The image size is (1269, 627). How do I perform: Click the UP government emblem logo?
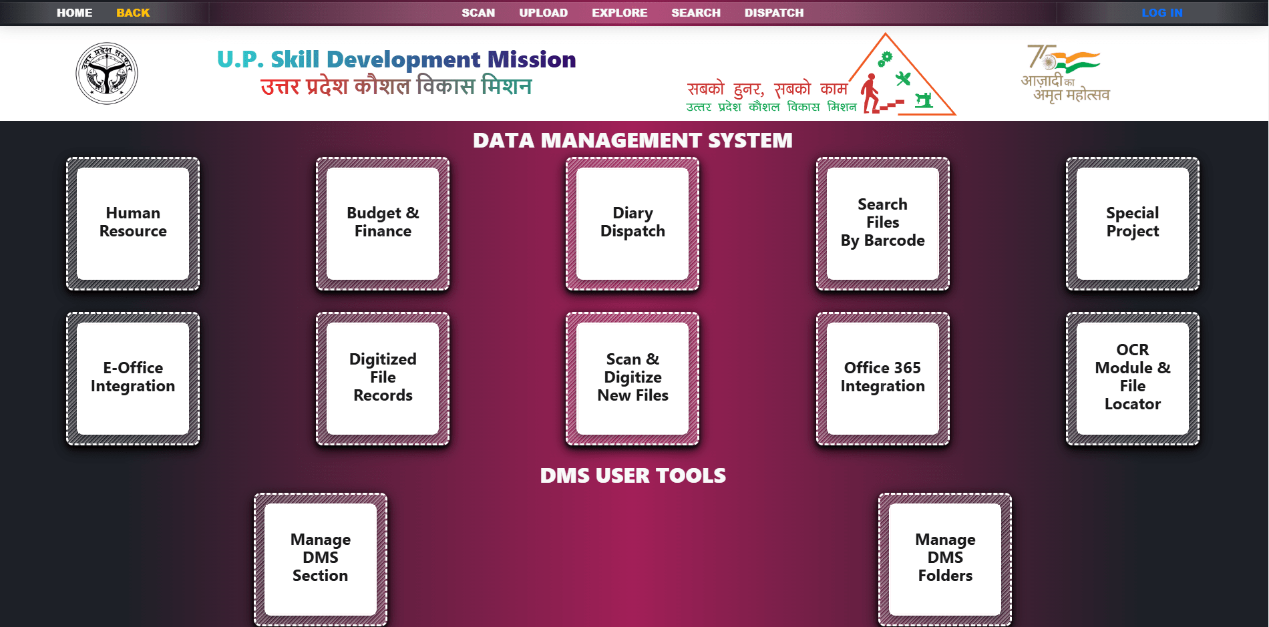point(107,73)
